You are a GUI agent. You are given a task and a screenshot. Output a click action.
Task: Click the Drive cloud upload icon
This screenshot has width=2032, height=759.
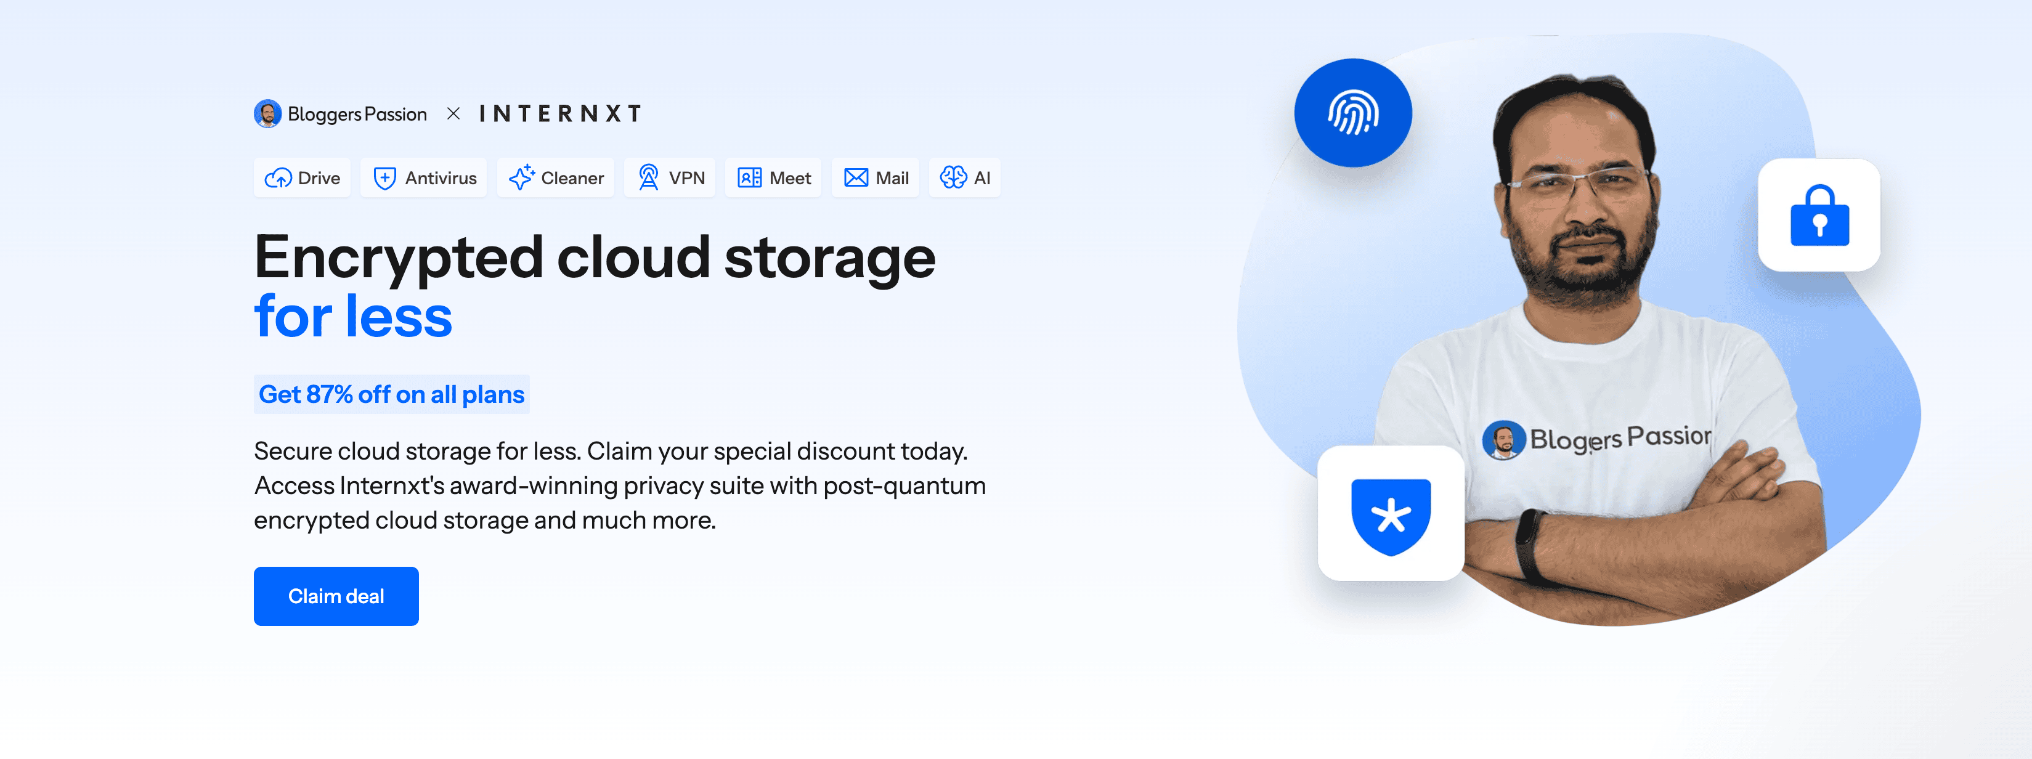click(x=278, y=178)
